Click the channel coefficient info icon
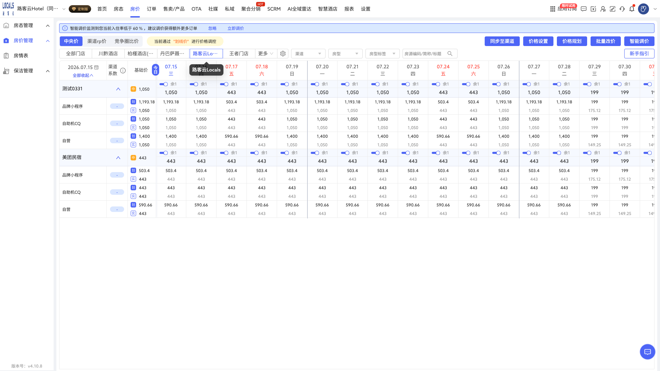The width and height of the screenshot is (660, 371). pyautogui.click(x=123, y=70)
